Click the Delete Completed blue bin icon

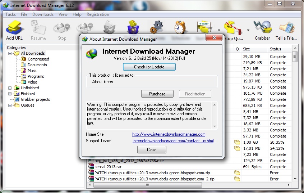pos(133,27)
